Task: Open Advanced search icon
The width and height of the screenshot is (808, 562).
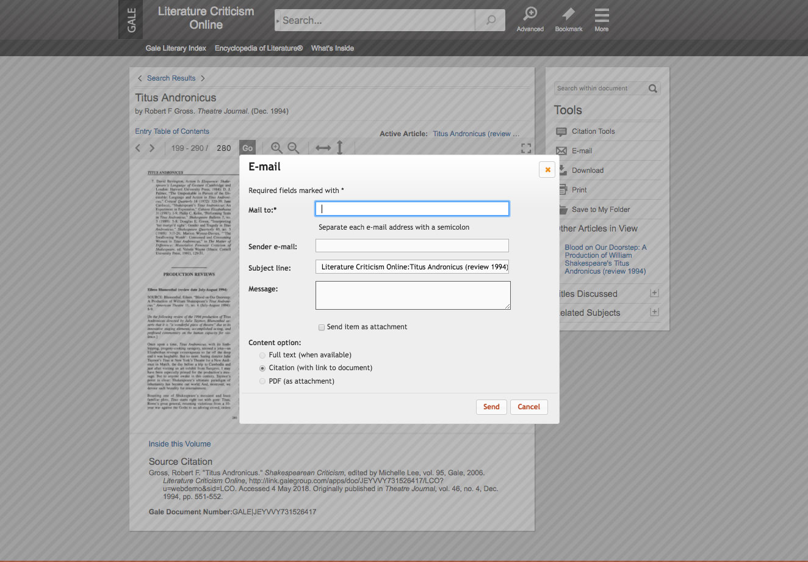Action: (530, 20)
